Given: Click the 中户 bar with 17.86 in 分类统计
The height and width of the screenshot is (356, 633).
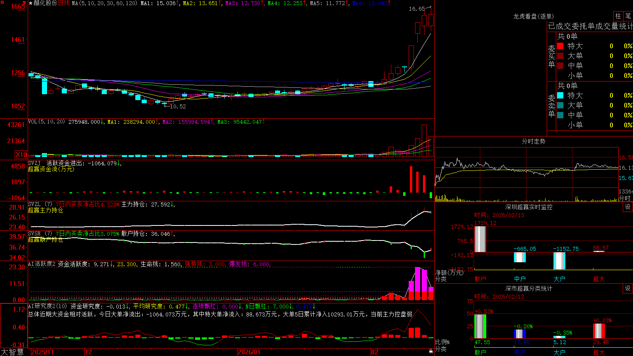Looking at the screenshot, I should [x=519, y=334].
